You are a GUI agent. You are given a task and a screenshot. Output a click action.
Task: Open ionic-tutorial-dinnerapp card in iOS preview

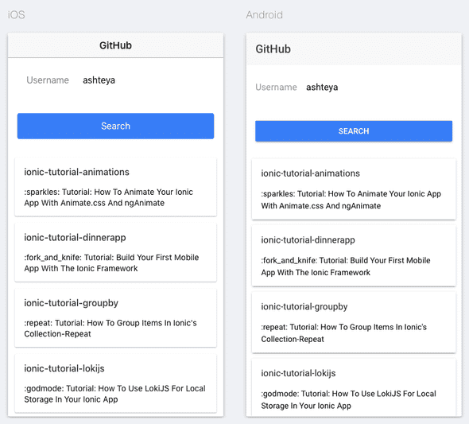(x=115, y=252)
